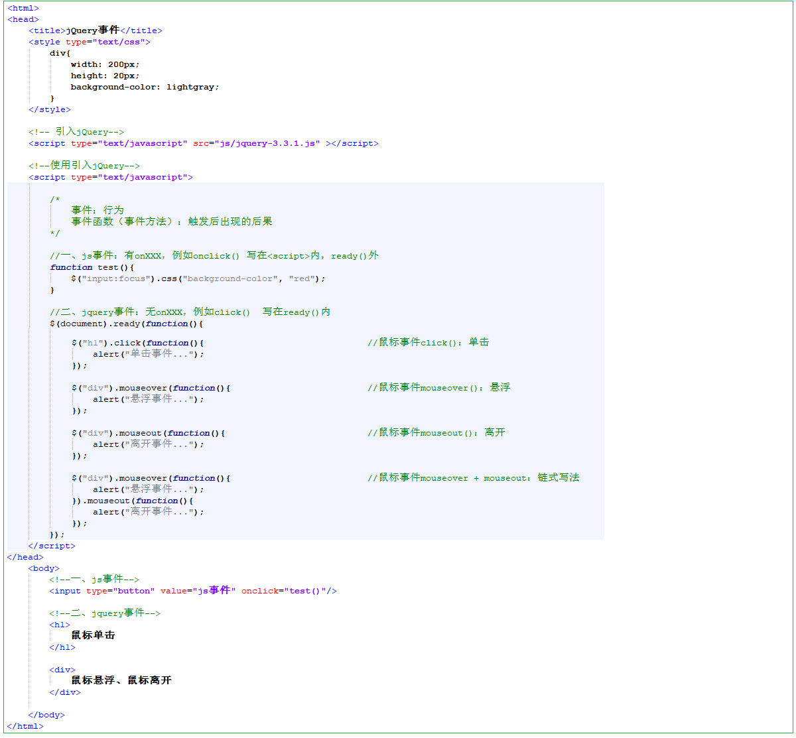This screenshot has width=796, height=738.
Task: Click the function test() declaration
Action: tap(92, 267)
